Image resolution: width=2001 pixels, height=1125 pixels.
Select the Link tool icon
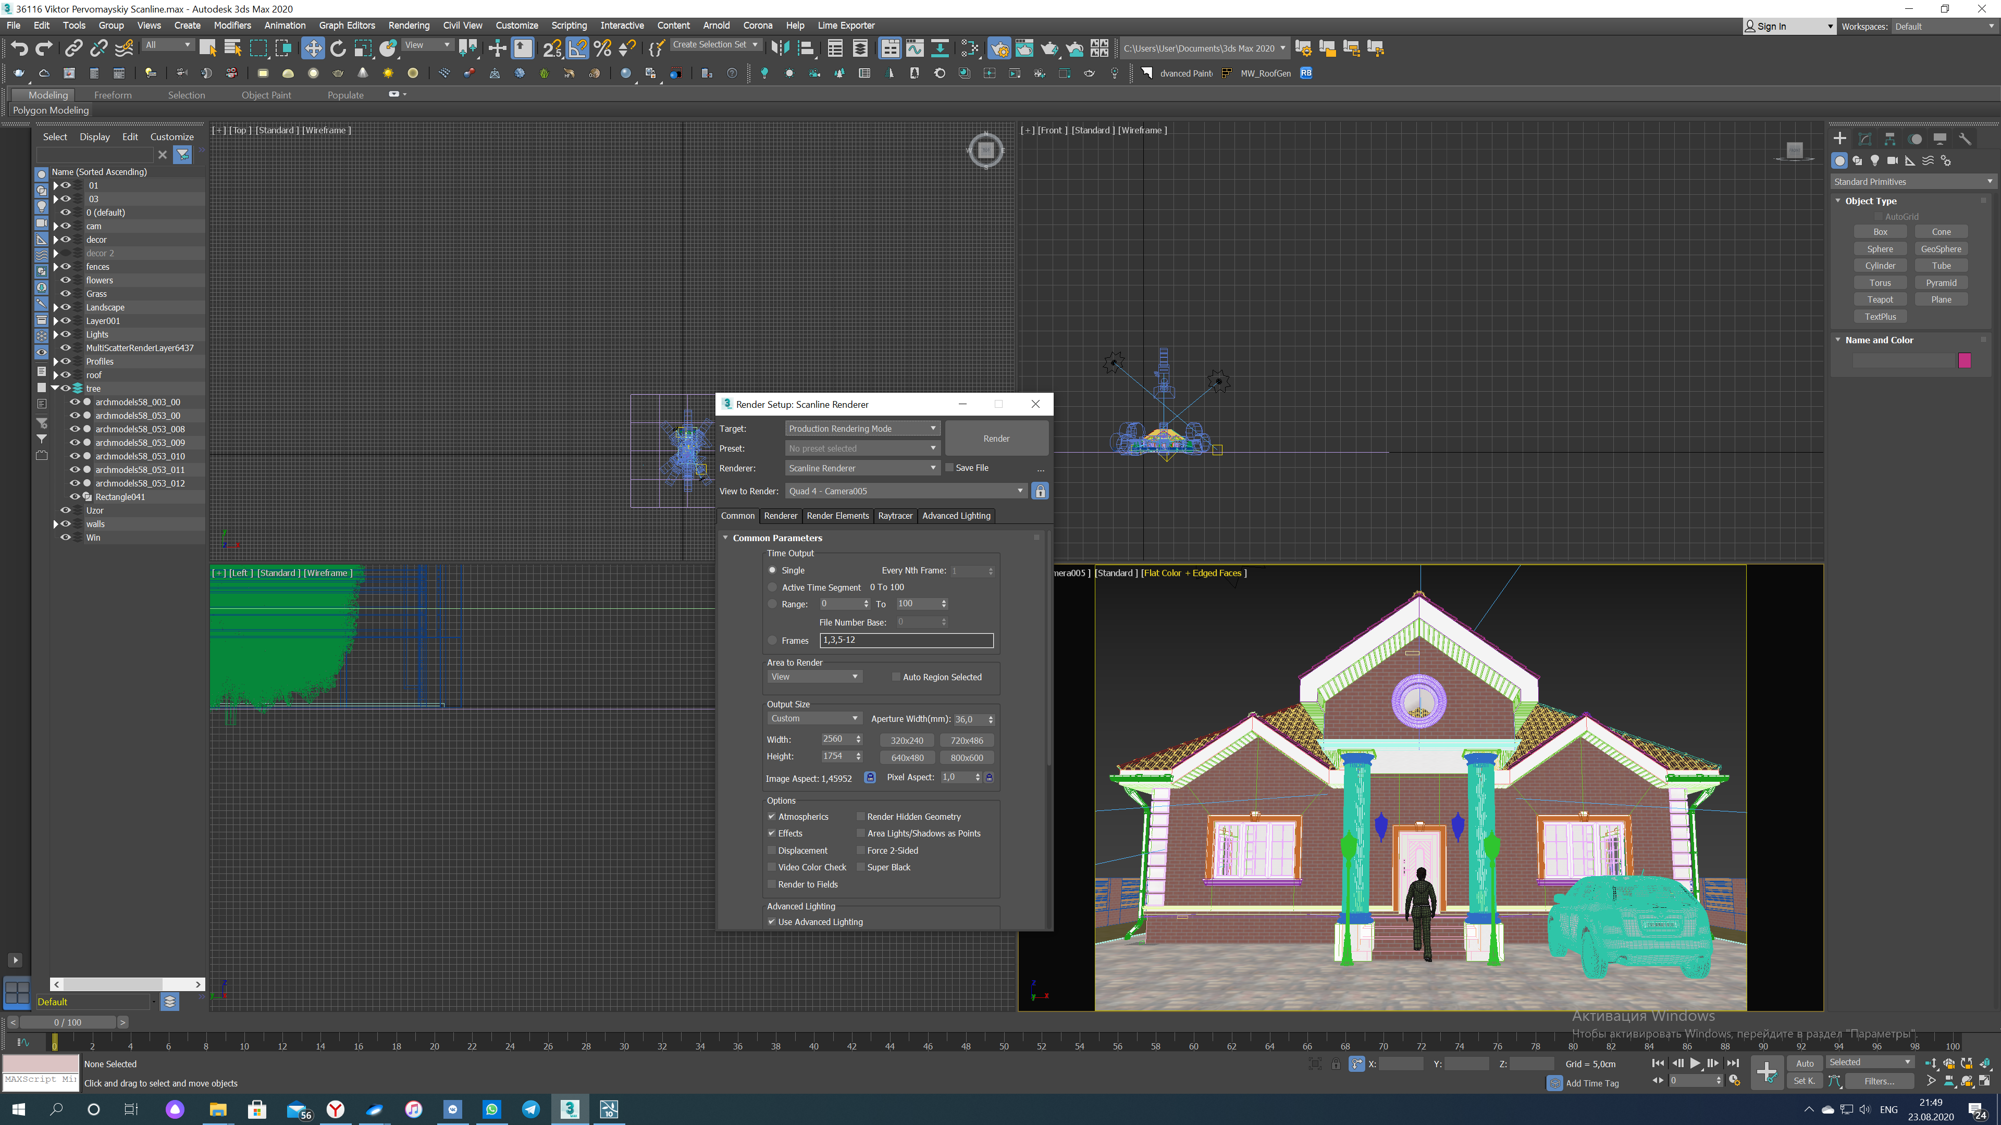point(73,48)
